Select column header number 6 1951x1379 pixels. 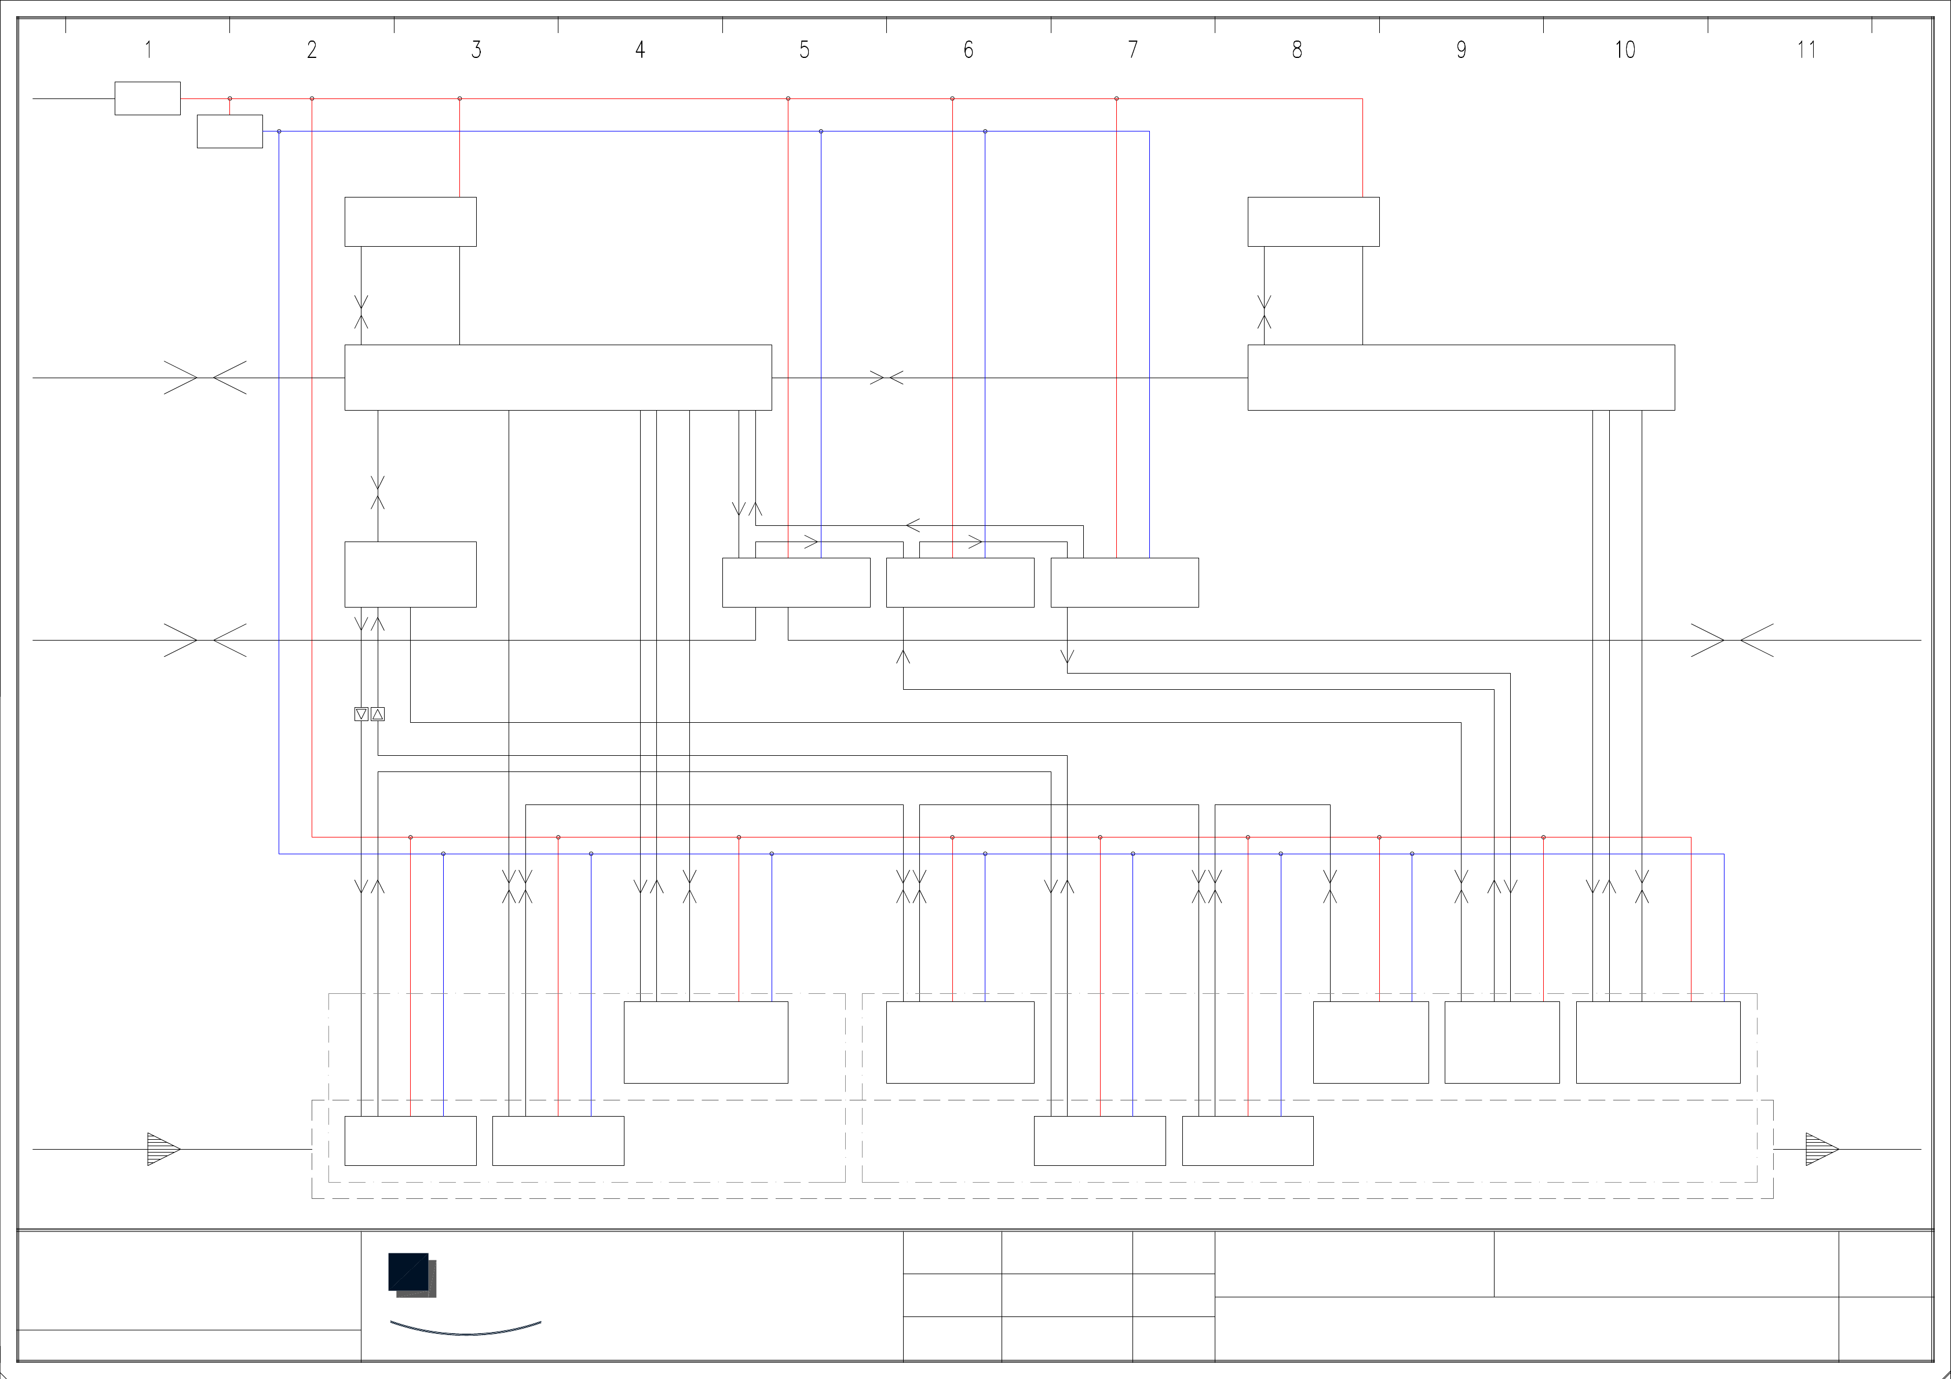click(968, 49)
